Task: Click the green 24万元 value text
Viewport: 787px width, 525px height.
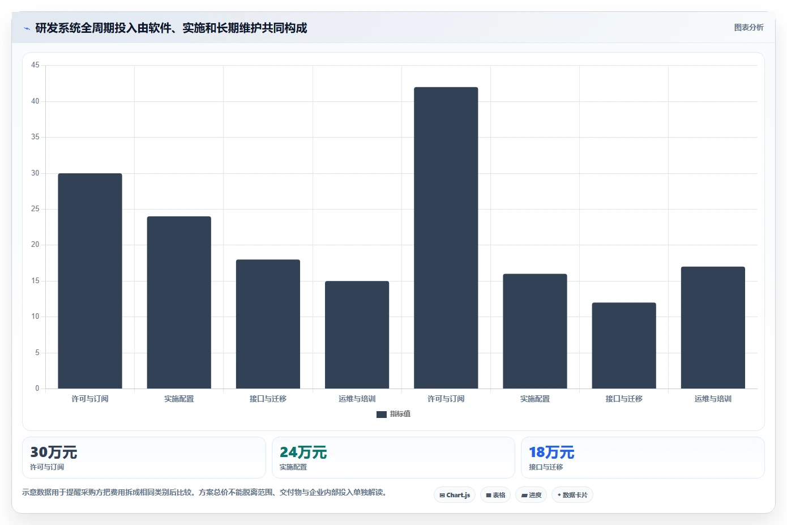Action: (x=303, y=452)
